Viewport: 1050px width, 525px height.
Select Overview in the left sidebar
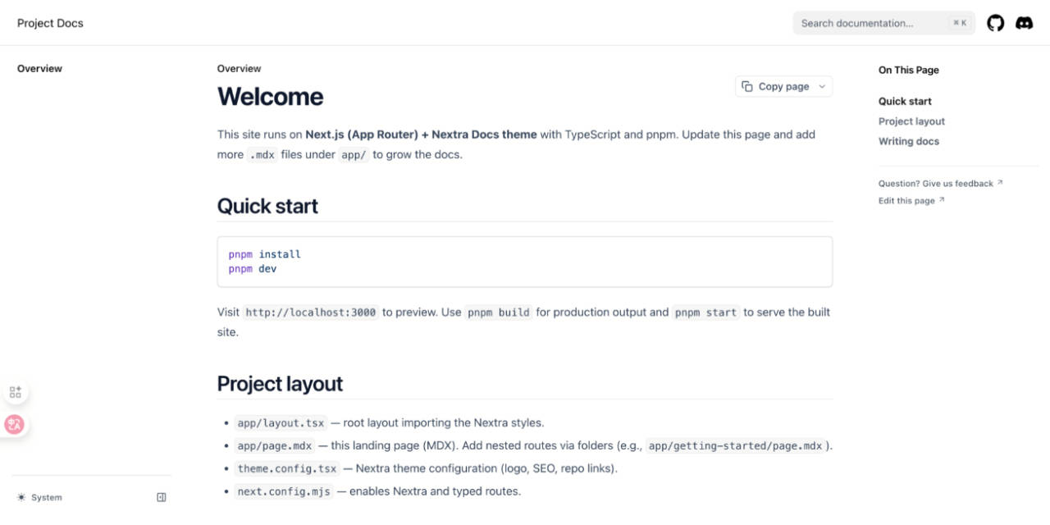[x=39, y=68]
